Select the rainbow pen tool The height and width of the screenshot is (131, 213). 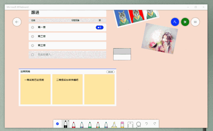(98, 125)
